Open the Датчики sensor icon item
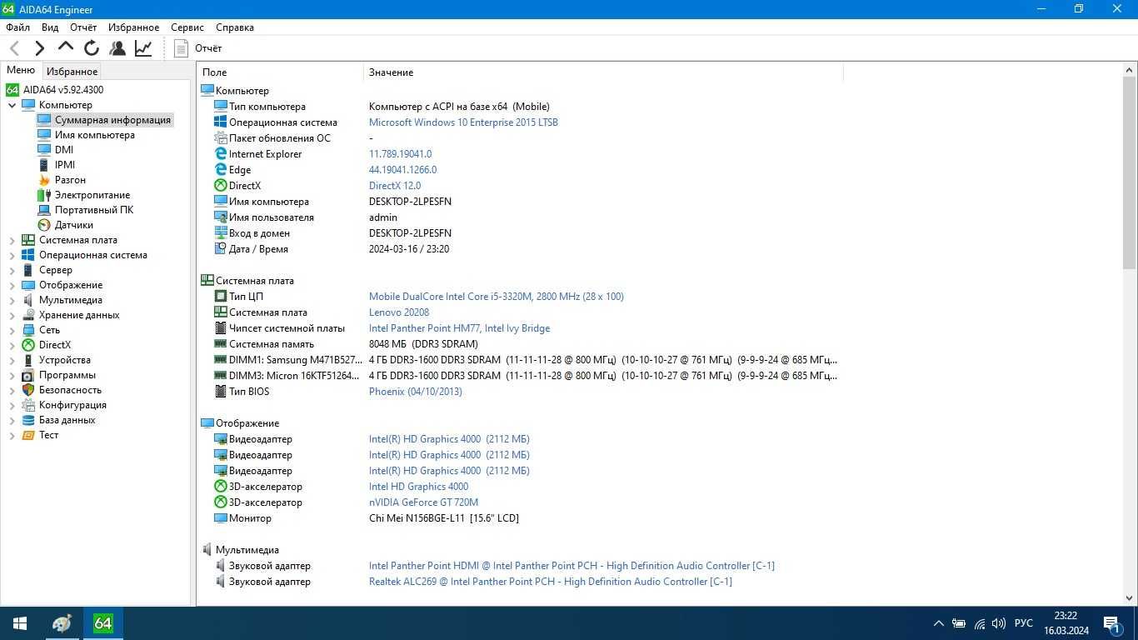The height and width of the screenshot is (640, 1138). [x=44, y=225]
